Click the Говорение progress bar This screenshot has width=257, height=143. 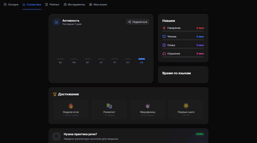coord(183,31)
